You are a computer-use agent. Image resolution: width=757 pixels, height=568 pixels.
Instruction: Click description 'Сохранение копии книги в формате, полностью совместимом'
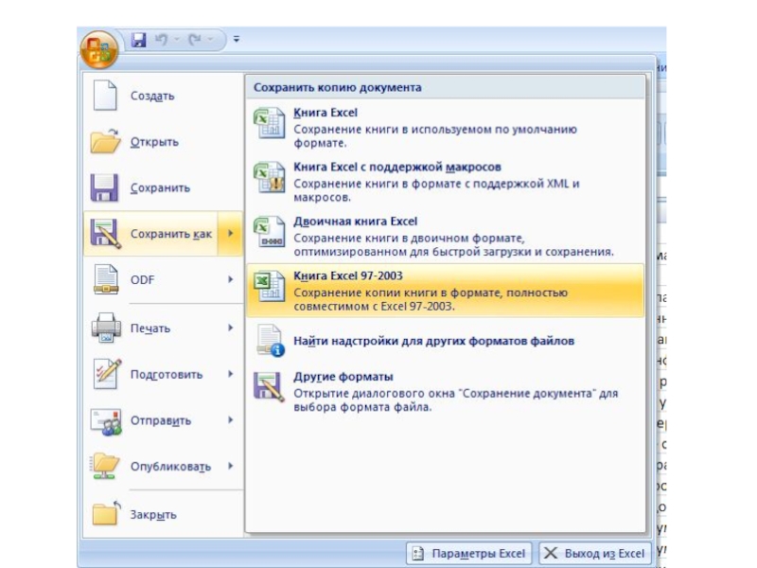pyautogui.click(x=431, y=299)
